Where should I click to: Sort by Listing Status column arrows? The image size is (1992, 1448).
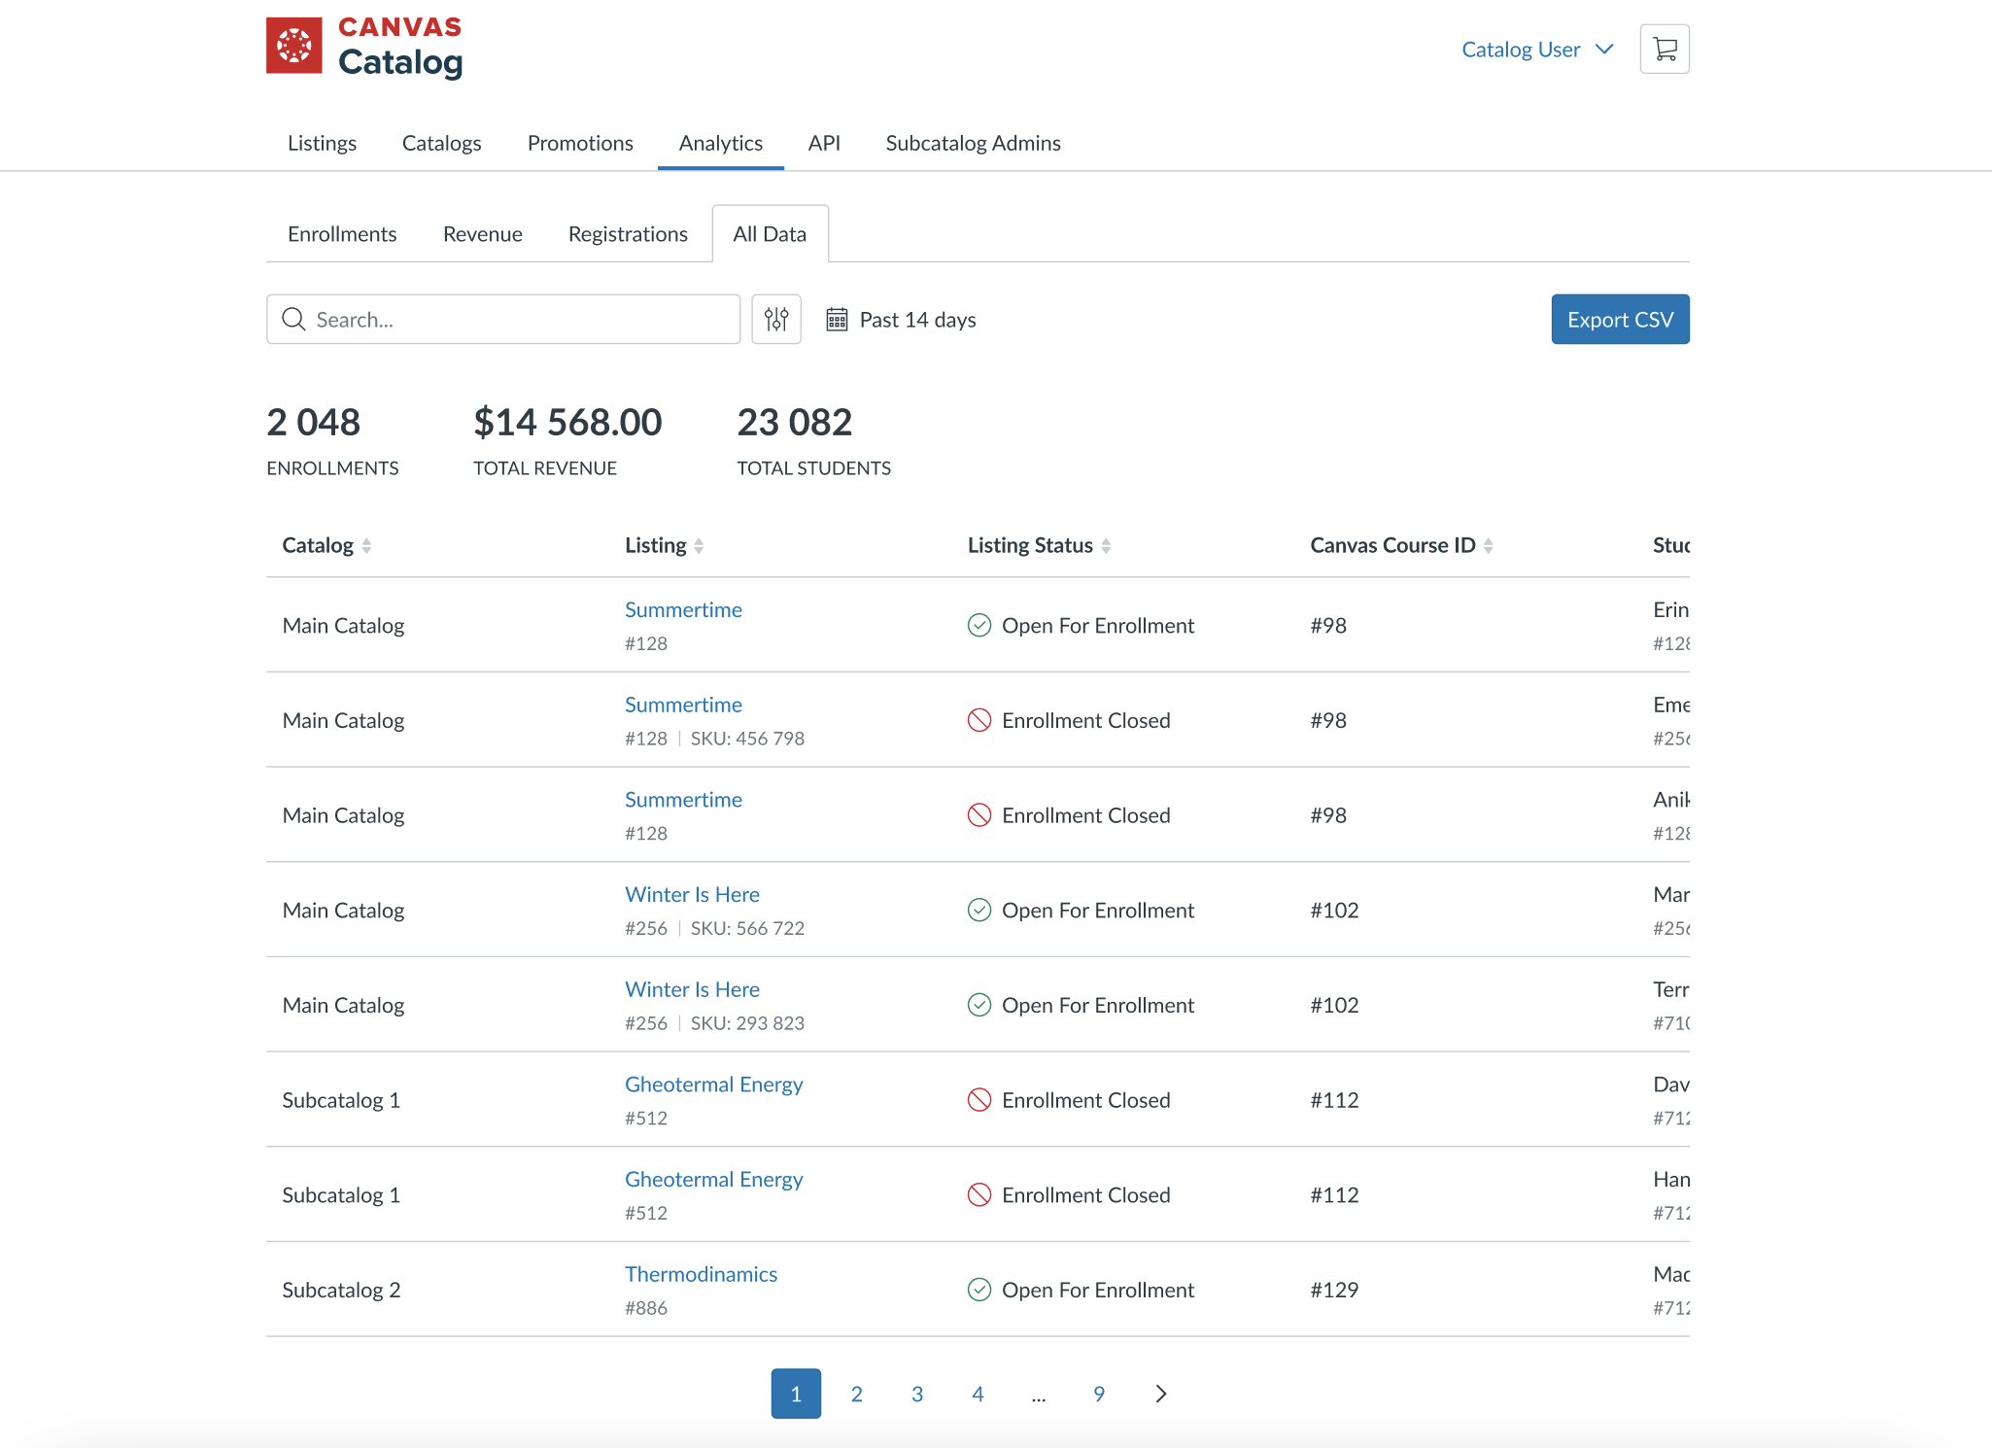[x=1106, y=546]
